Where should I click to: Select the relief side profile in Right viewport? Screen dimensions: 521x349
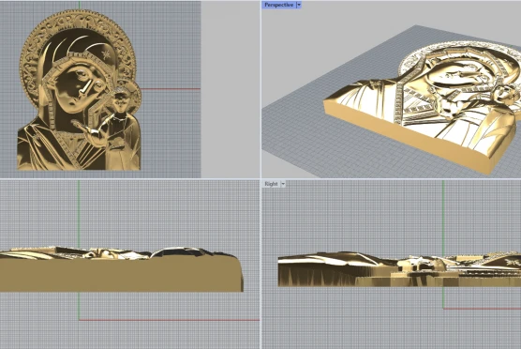tap(399, 269)
